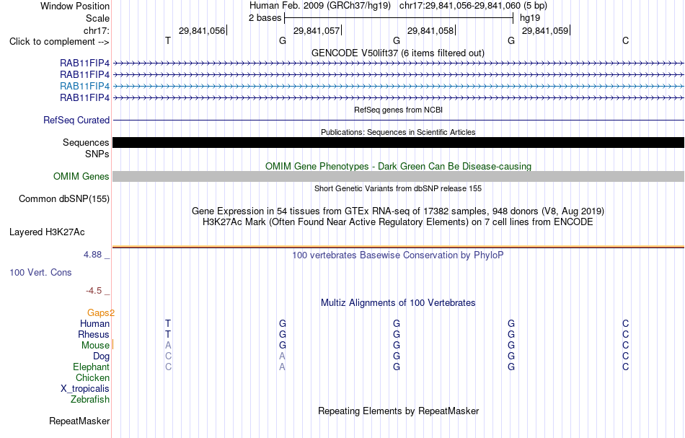685x438 pixels.
Task: Open 'Publications: Sequences in Scientific Articles' title
Action: (x=398, y=132)
